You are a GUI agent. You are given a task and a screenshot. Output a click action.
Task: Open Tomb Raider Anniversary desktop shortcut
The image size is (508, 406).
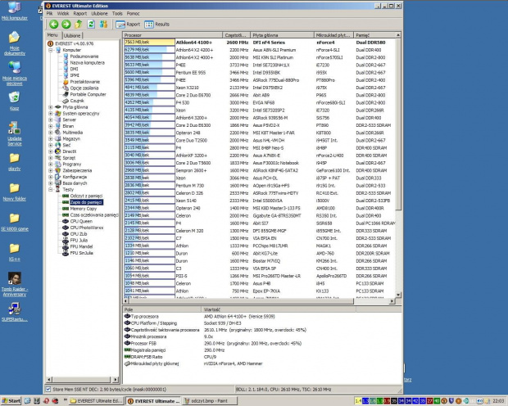click(x=14, y=284)
